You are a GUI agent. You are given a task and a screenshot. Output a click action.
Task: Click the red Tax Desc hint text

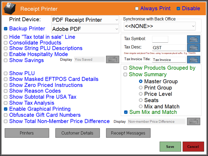click(x=160, y=53)
